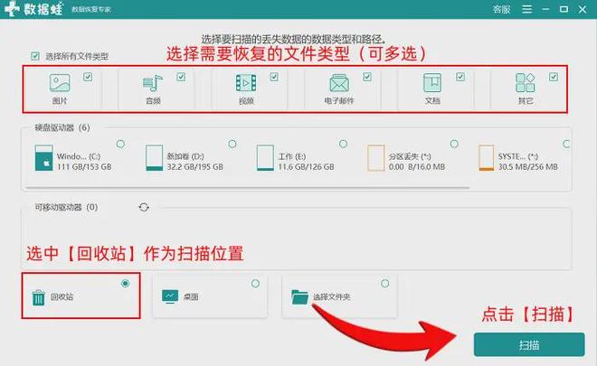Screen dimensions: 597x366
Task: Toggle 选择所有文件类型 select-all checkbox
Action: point(35,56)
